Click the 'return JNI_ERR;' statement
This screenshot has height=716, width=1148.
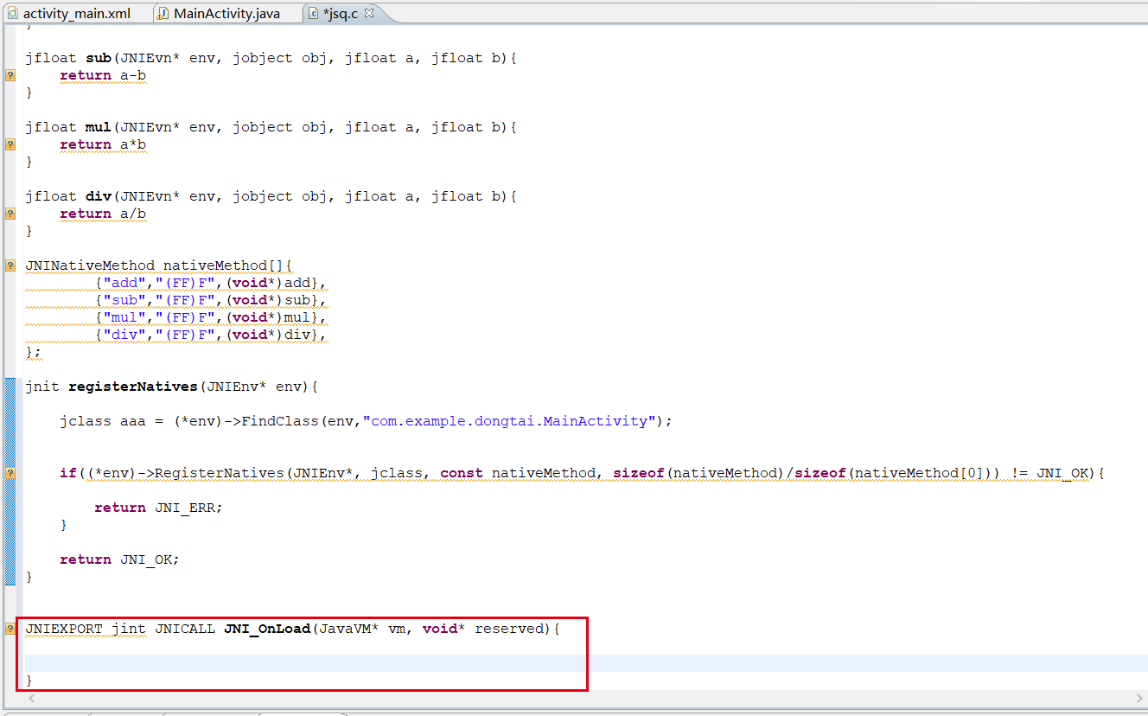158,508
